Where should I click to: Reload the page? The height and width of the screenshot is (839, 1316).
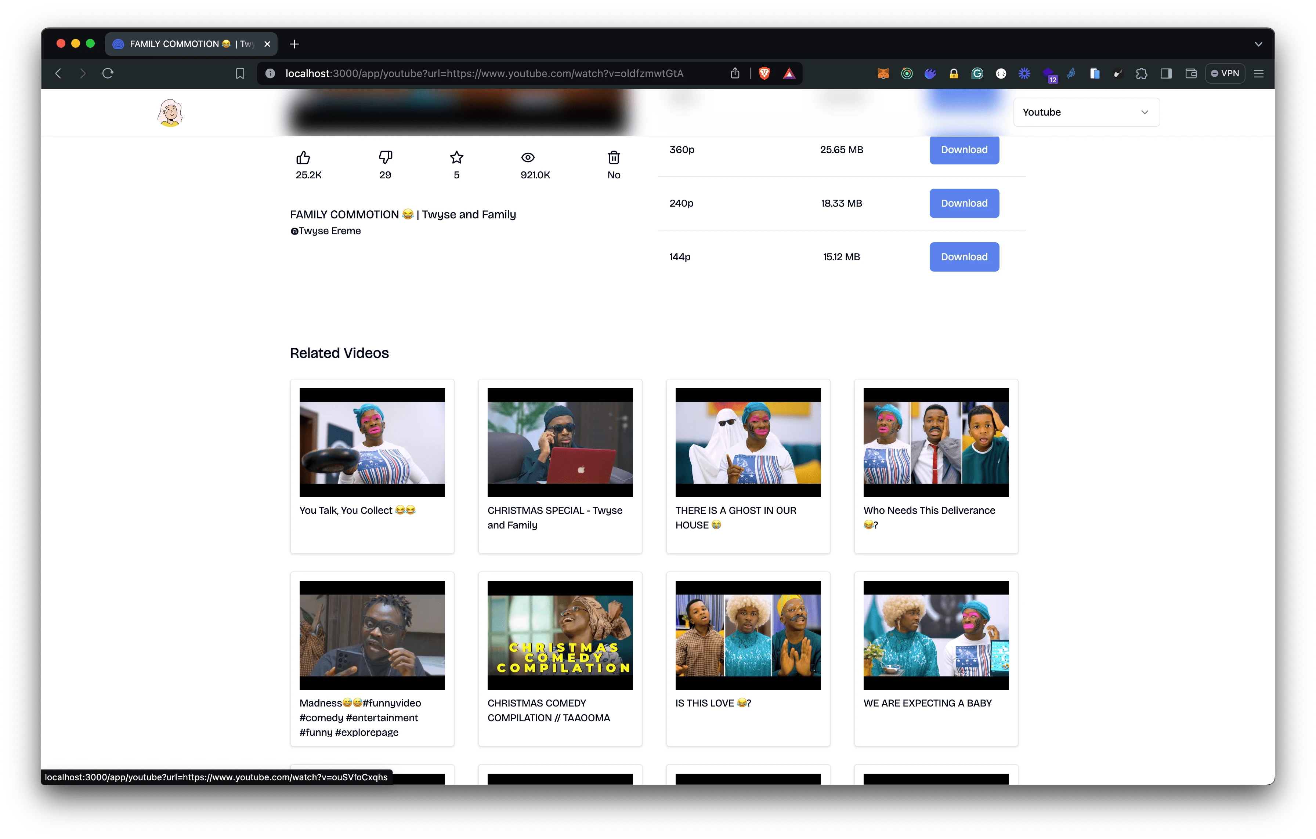(108, 73)
